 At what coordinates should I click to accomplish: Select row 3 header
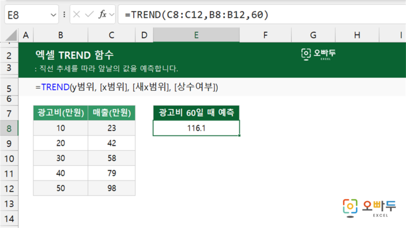pos(9,68)
